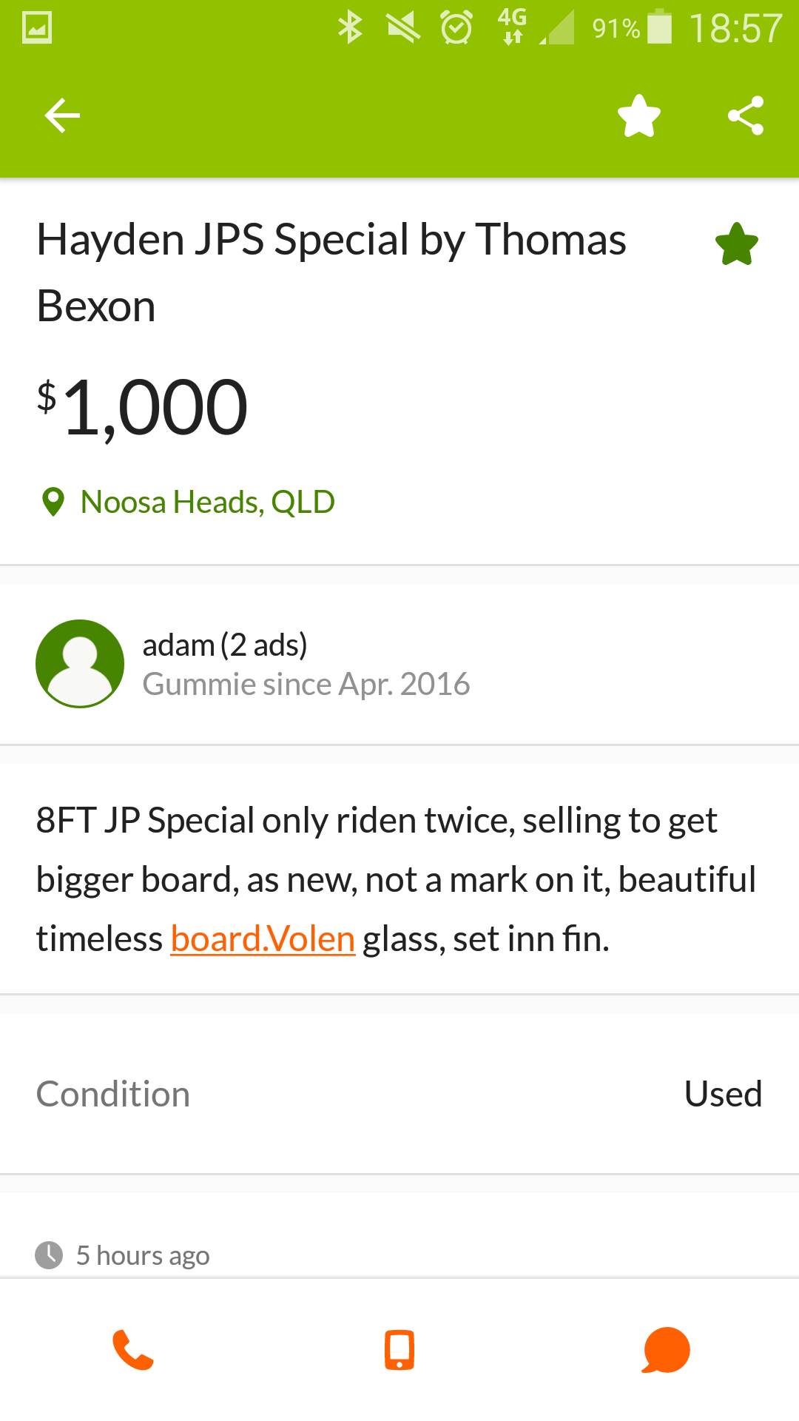Tap the $1,000 price text

click(143, 407)
